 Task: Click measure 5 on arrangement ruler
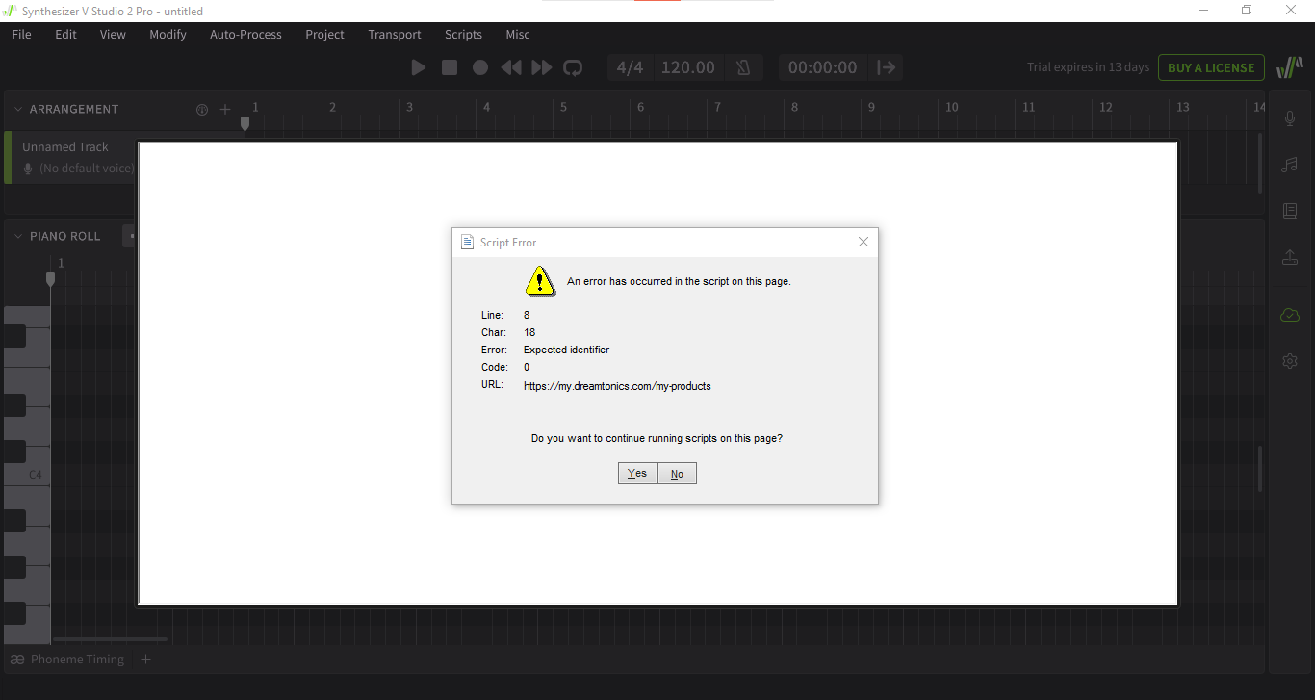[x=563, y=107]
